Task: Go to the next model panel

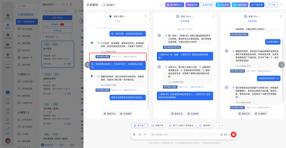Action: pyautogui.click(x=281, y=65)
